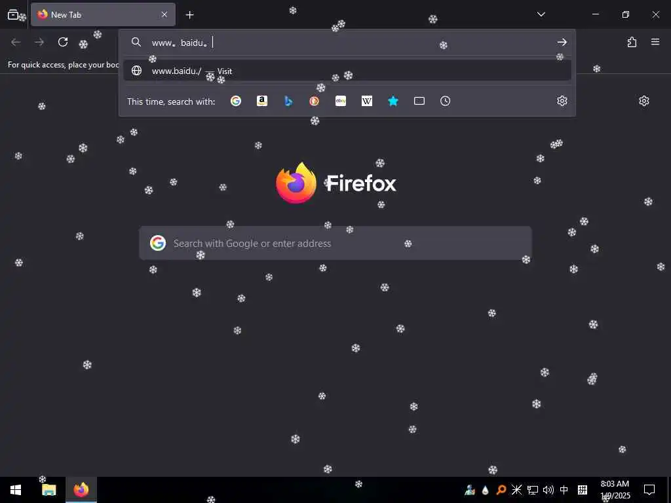This screenshot has width=671, height=503.
Task: Select the New Tab tab
Action: pos(103,14)
